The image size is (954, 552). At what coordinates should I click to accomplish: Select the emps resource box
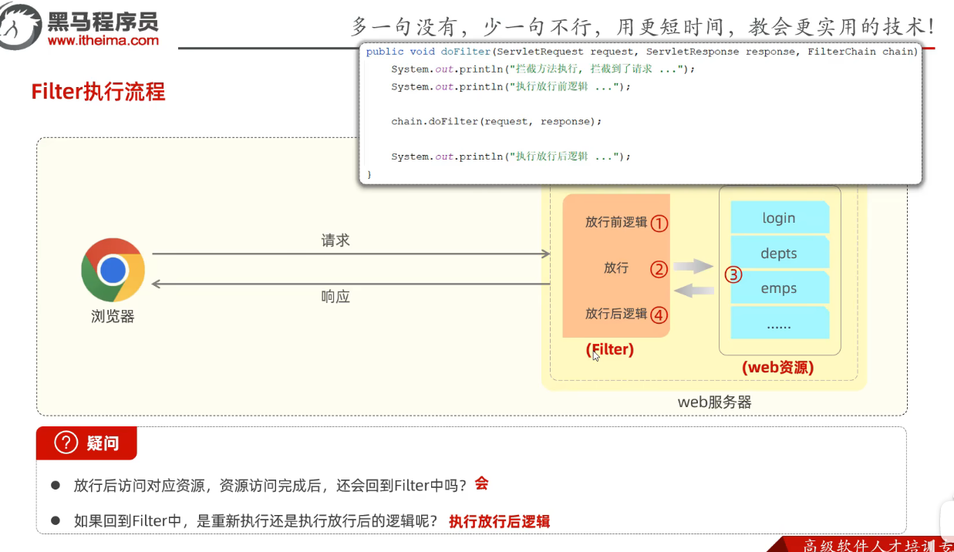tap(779, 288)
